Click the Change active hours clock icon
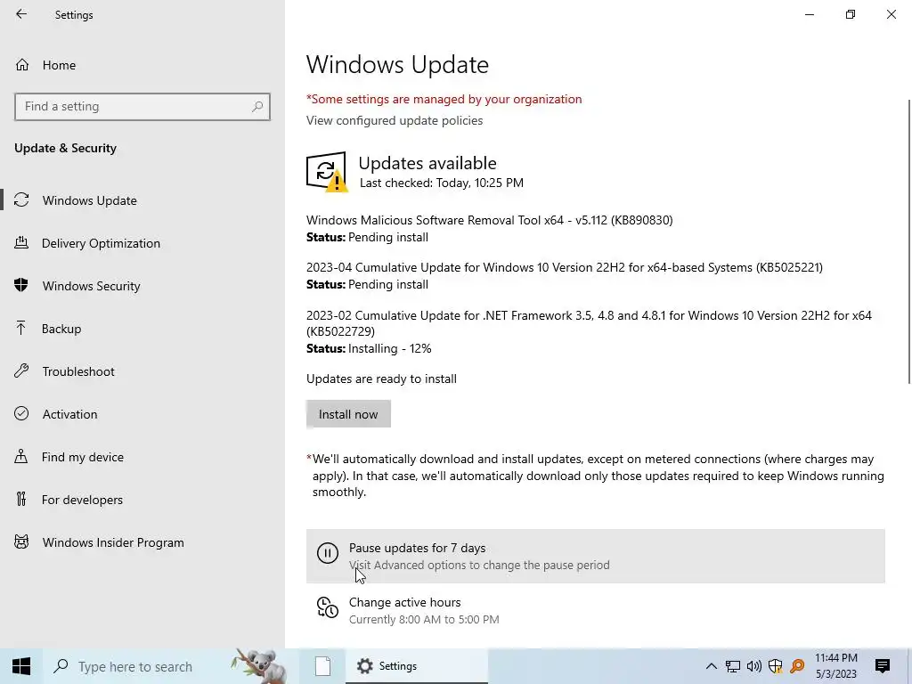Viewport: 912px width, 684px height. pos(328,607)
